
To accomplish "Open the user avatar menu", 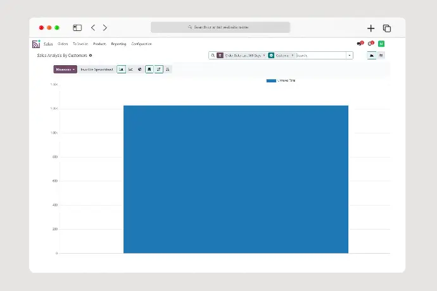I will pyautogui.click(x=381, y=44).
